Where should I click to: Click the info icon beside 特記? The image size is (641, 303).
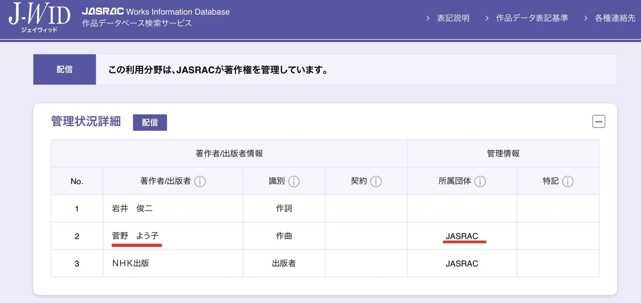(568, 182)
